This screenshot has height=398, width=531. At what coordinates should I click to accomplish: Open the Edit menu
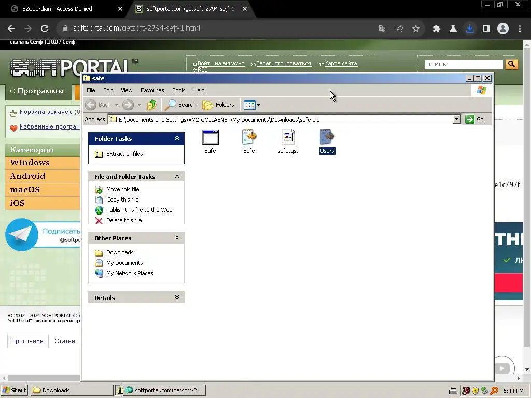tap(108, 90)
